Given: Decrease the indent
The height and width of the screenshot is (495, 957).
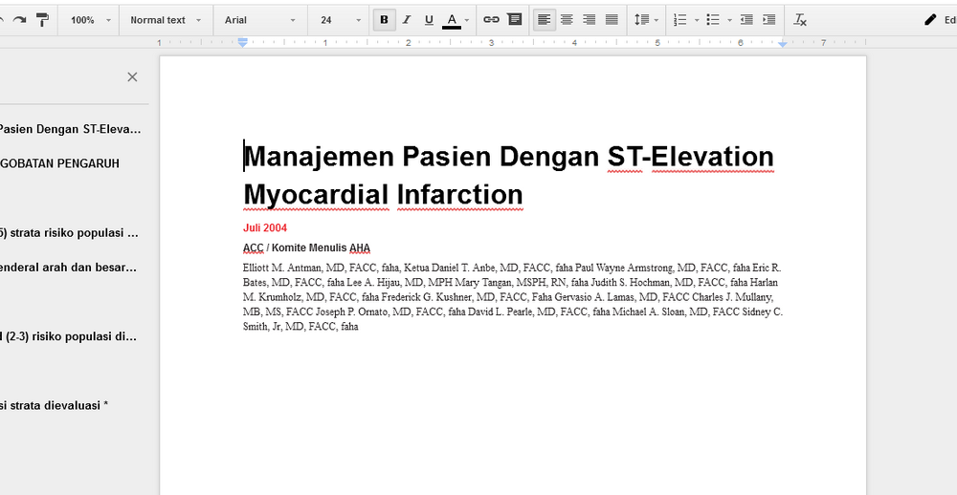Looking at the screenshot, I should click(746, 20).
